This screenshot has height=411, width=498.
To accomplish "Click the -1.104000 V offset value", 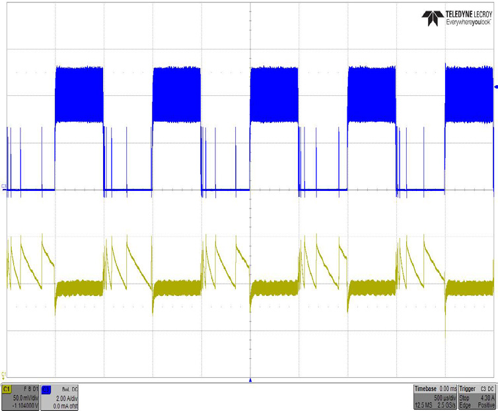I will click(21, 406).
